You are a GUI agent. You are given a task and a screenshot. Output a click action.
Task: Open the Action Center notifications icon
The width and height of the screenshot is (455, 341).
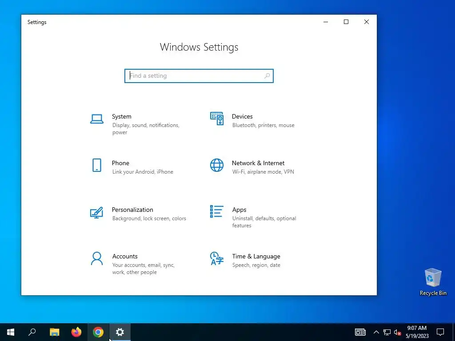[440, 332]
